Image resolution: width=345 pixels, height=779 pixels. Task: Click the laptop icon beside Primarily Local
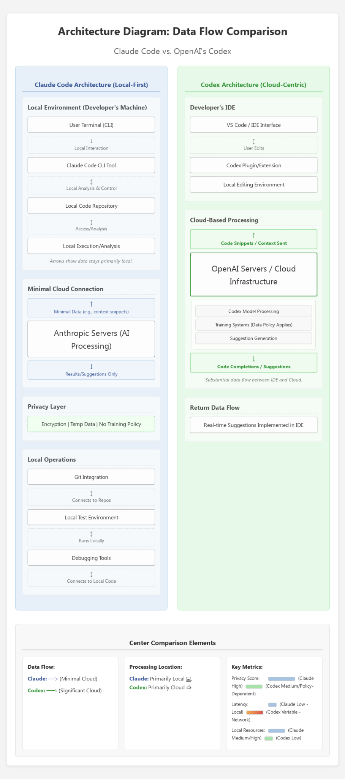tap(189, 679)
